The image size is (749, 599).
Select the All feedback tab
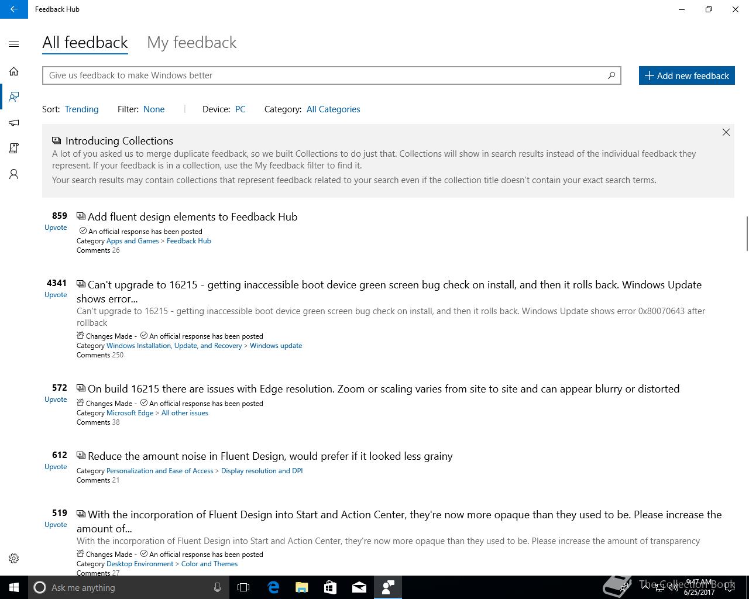pyautogui.click(x=85, y=43)
